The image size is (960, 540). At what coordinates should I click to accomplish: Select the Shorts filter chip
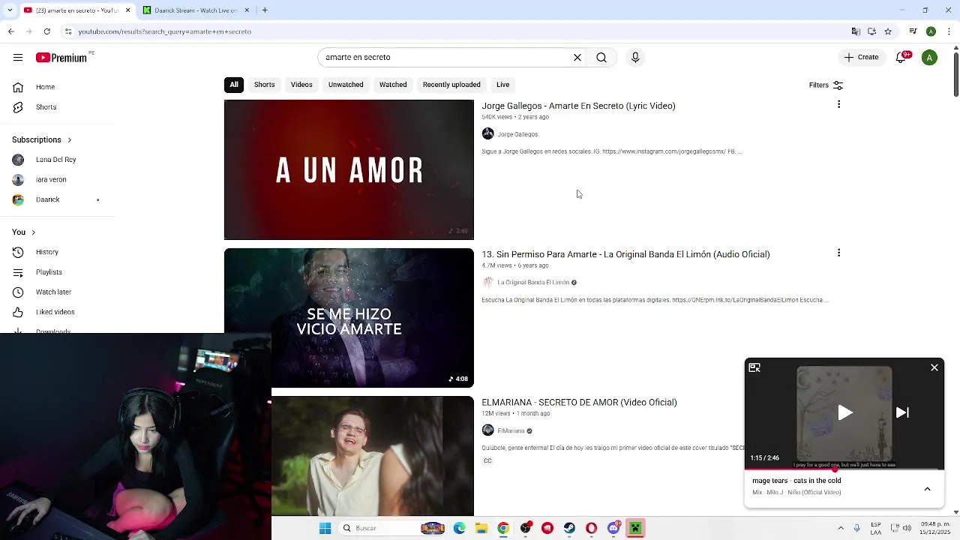(265, 85)
